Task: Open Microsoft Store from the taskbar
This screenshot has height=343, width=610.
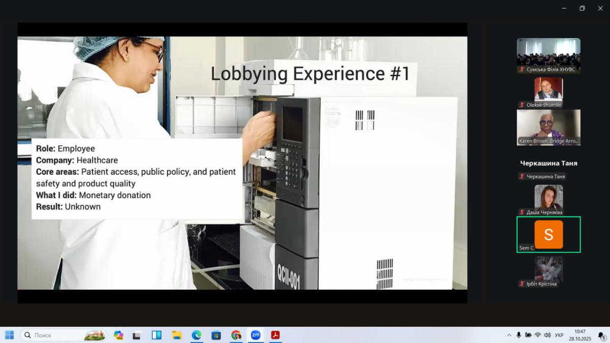Action: point(216,335)
